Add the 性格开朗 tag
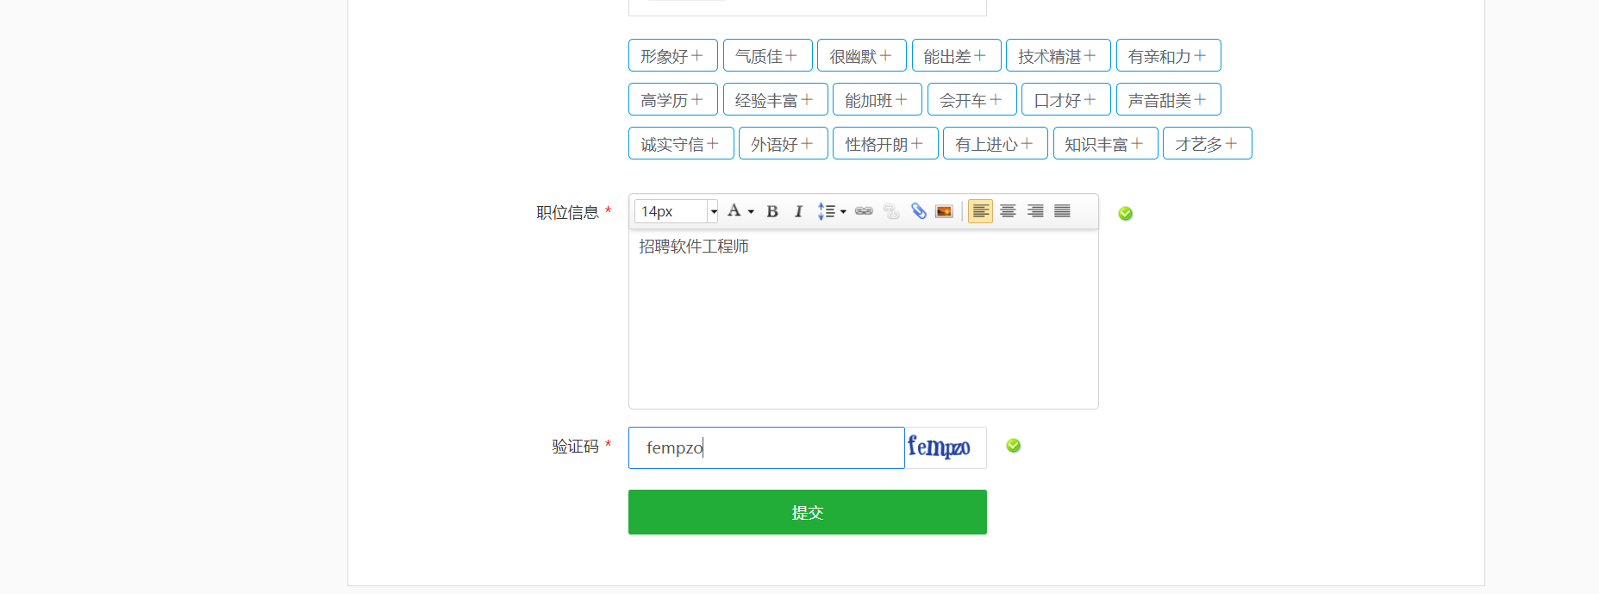The image size is (1599, 594). tap(884, 144)
